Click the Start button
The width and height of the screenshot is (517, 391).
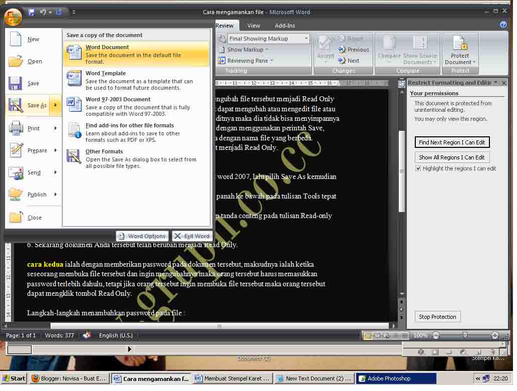[x=14, y=379]
